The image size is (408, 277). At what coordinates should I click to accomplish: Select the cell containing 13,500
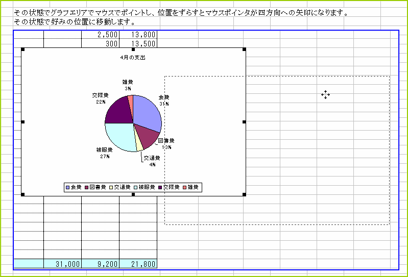138,43
